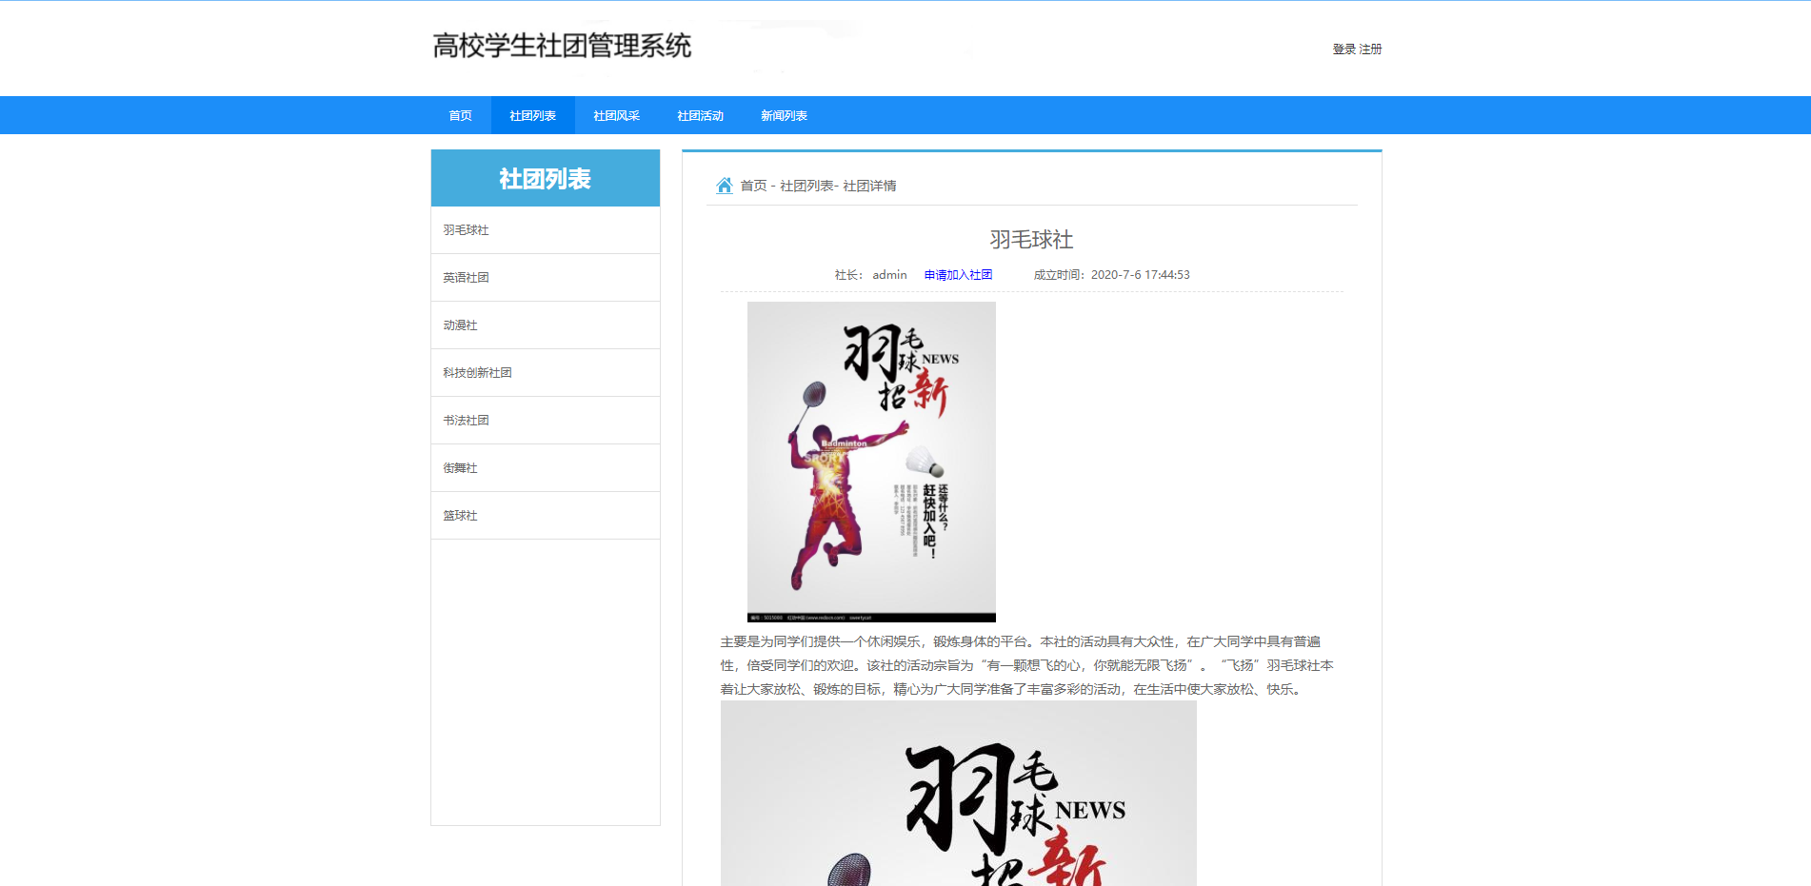The image size is (1811, 886).
Task: Select the 社团列表 navigation tab
Action: (533, 115)
